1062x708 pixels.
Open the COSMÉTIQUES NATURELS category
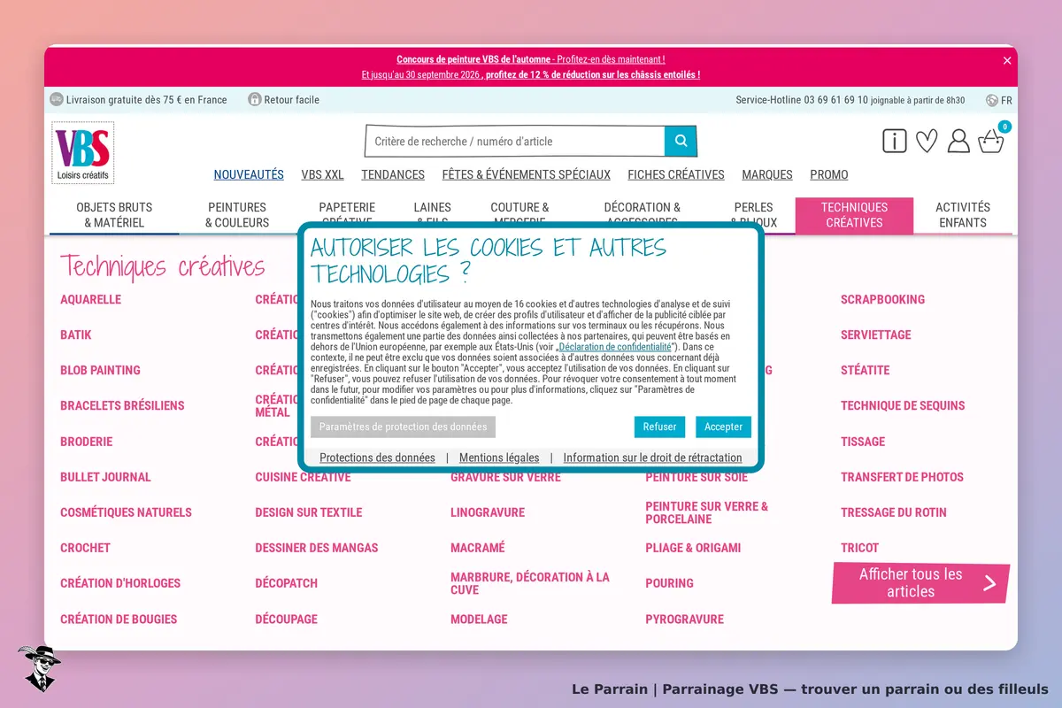(x=126, y=512)
